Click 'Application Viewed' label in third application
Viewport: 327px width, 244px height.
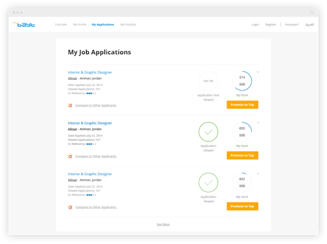tap(208, 199)
